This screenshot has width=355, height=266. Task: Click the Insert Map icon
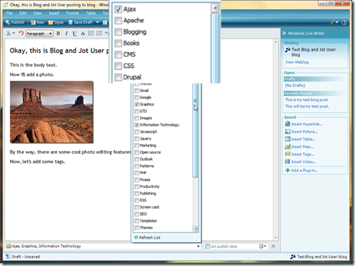(287, 147)
